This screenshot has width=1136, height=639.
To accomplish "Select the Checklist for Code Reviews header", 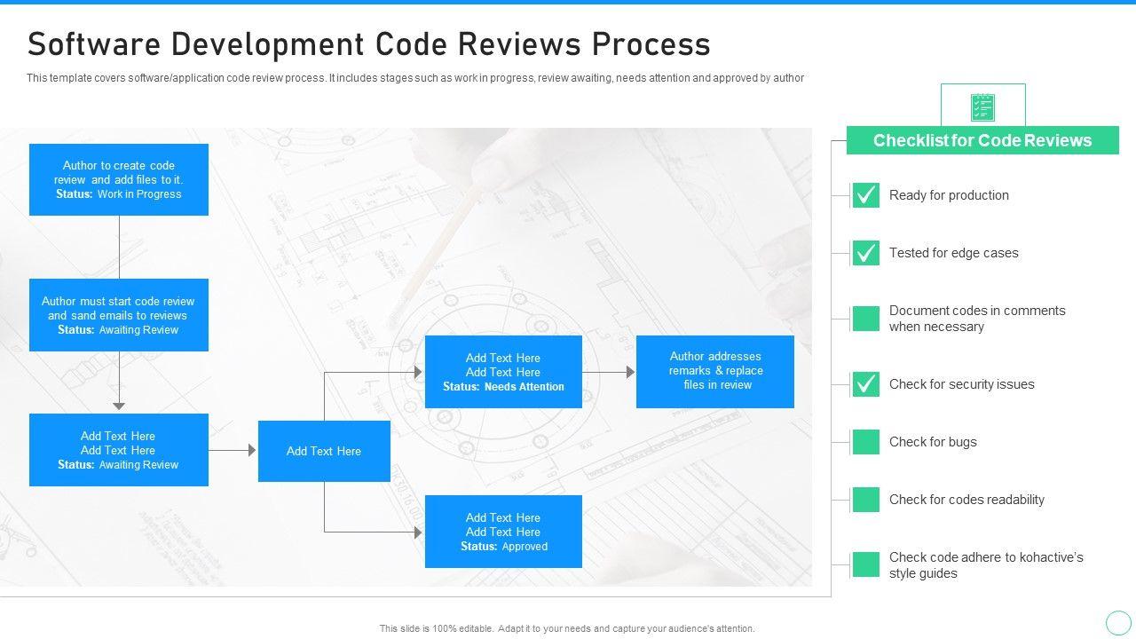I will coord(982,140).
